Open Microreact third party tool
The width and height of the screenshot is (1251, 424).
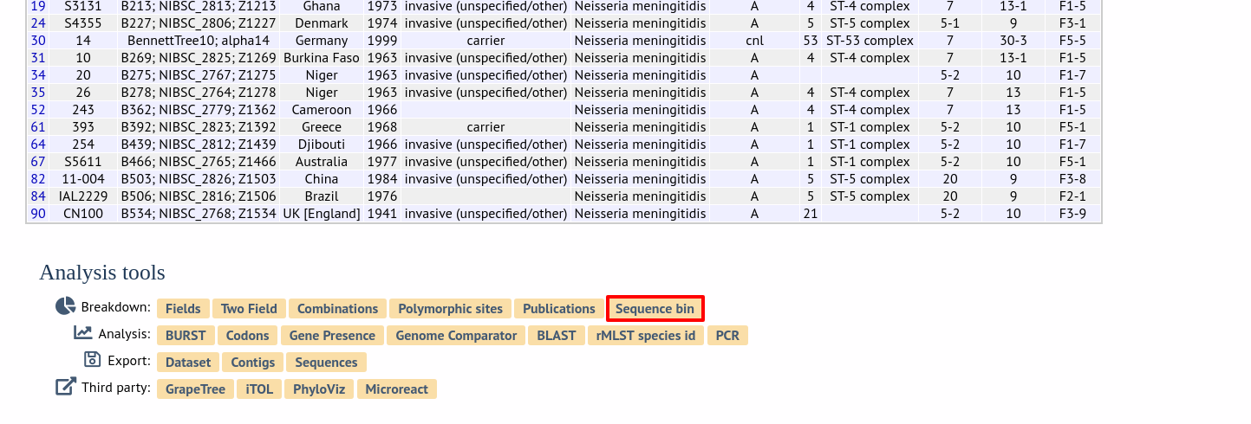click(x=396, y=389)
